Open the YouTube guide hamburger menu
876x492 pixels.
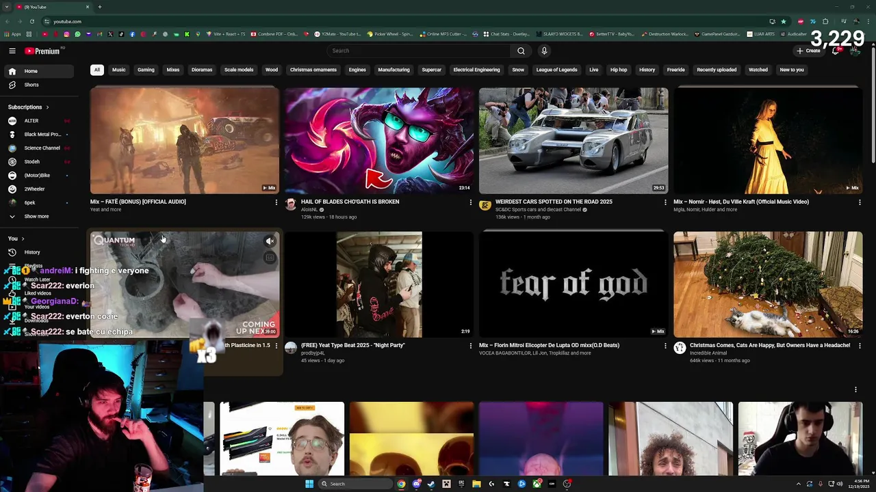[12, 51]
